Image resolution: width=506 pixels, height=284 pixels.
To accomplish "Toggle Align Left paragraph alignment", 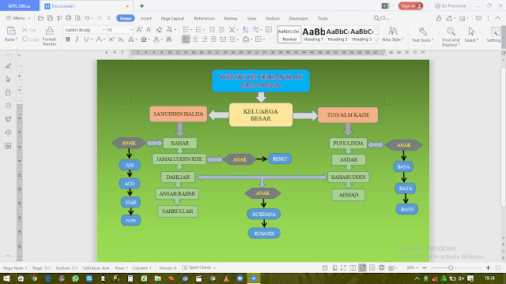I will coord(186,39).
